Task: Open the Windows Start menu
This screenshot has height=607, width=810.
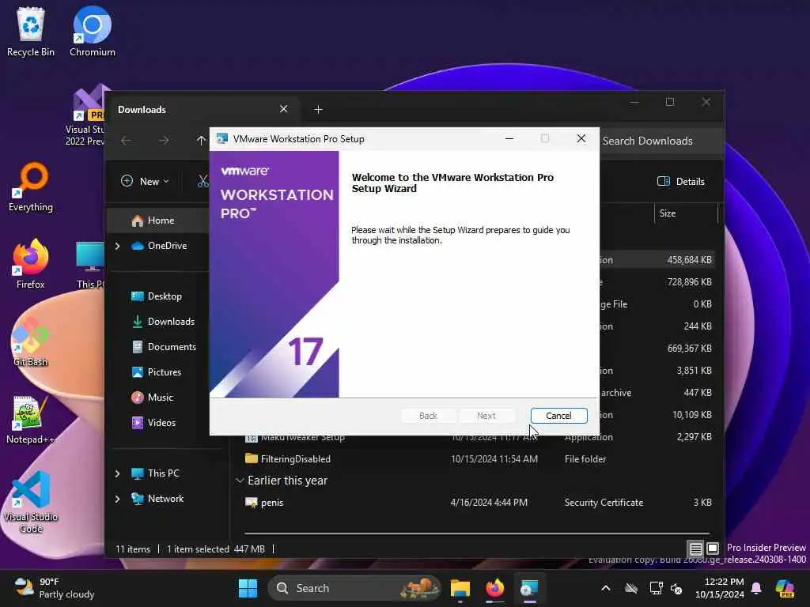Action: tap(248, 588)
